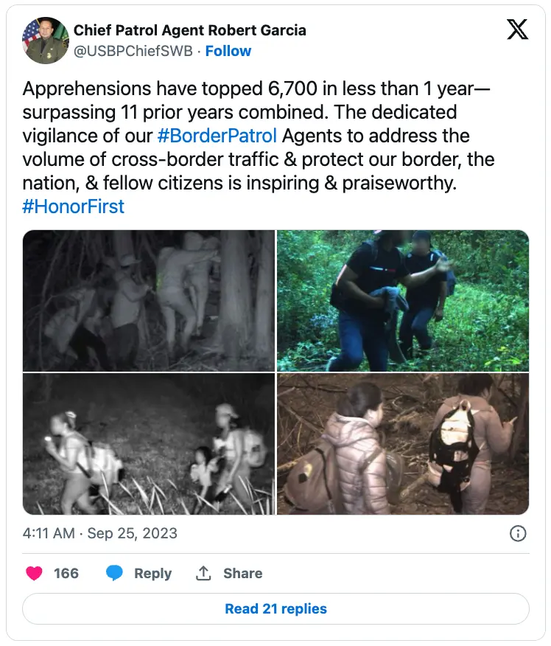
Task: Open the #HonorFirst hashtag
Action: [74, 206]
